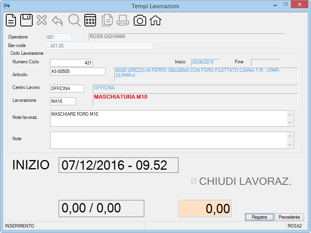Click the Registra button

[259, 217]
